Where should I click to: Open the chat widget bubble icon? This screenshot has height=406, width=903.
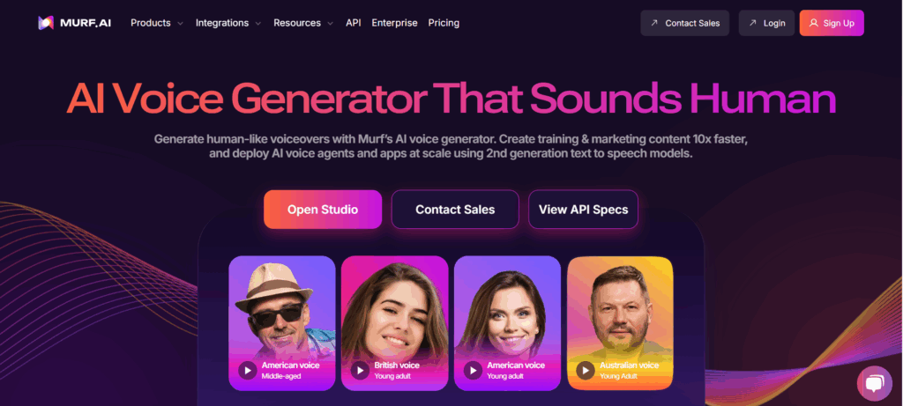pos(874,384)
